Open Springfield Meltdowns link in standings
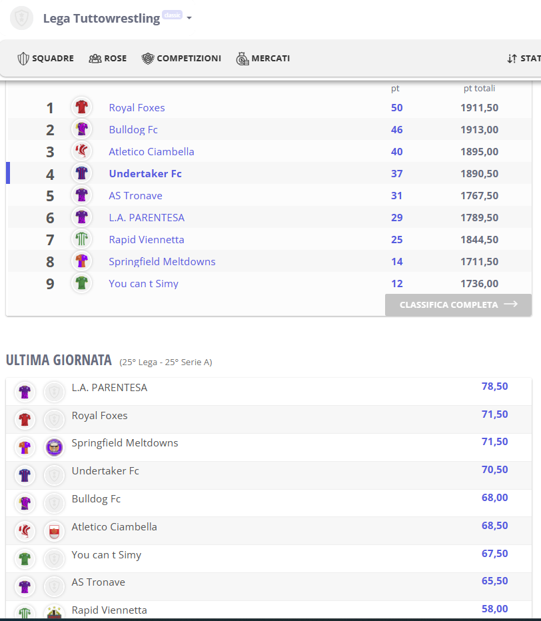This screenshot has width=541, height=621. [162, 262]
